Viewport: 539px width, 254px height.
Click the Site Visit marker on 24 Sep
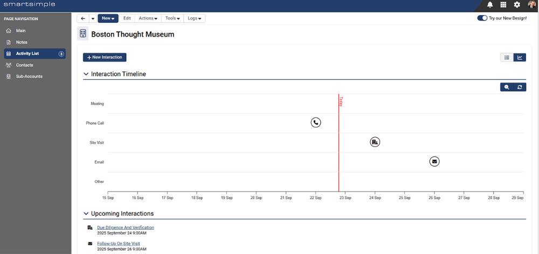375,142
